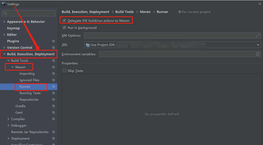Viewport: 263px width, 145px height.
Task: Select Compiler in the settings tree
Action: 18,119
